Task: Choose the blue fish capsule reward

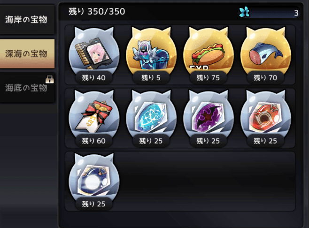Action: point(266,53)
